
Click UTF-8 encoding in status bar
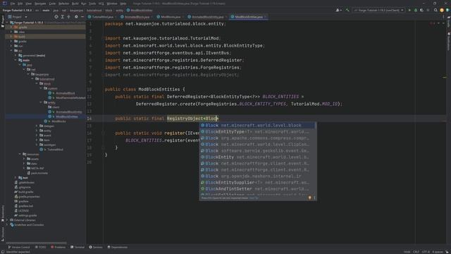point(426,252)
